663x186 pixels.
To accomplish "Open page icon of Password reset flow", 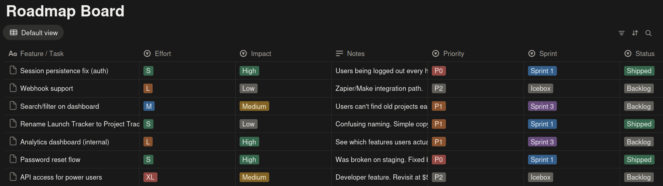I will [x=13, y=159].
